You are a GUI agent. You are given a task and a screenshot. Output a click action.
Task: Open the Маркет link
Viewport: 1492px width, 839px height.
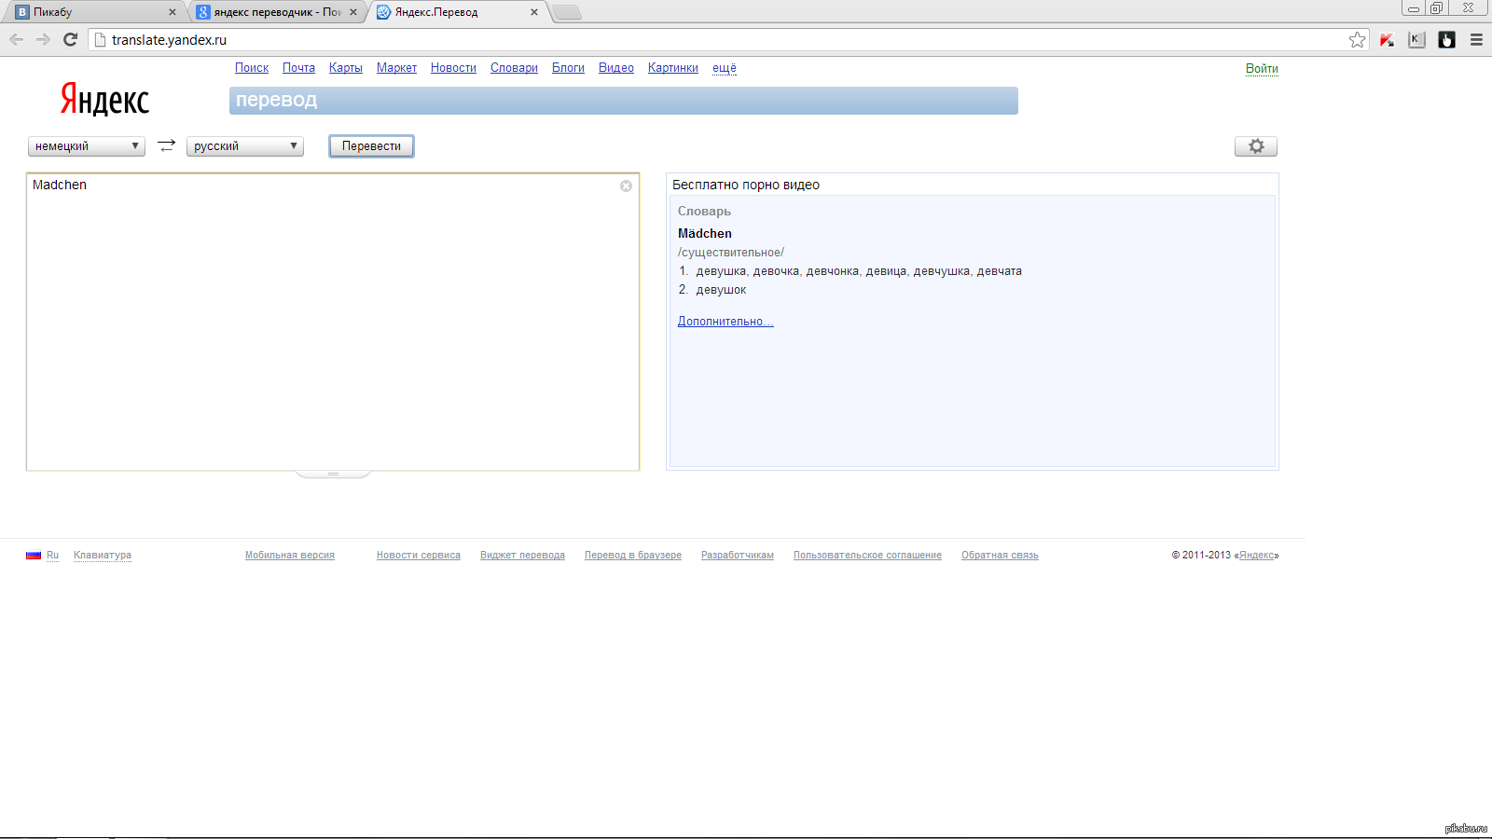tap(396, 68)
